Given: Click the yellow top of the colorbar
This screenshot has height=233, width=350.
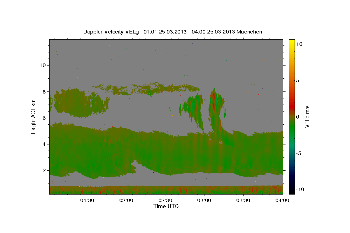Looking at the screenshot, I should 292,41.
